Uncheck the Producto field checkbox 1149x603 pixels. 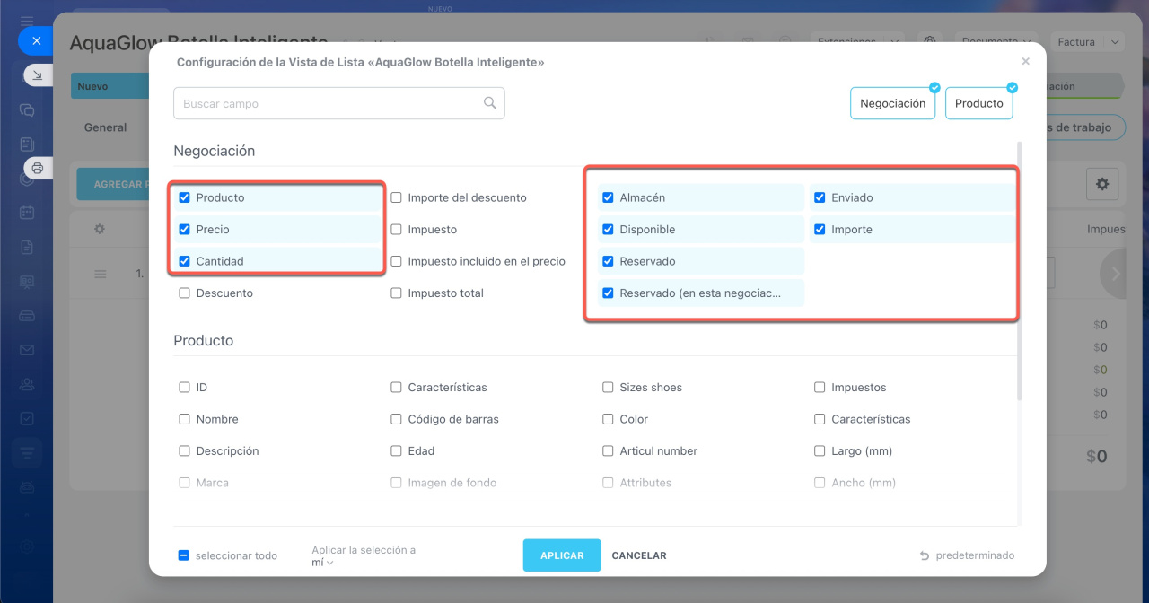click(x=184, y=197)
